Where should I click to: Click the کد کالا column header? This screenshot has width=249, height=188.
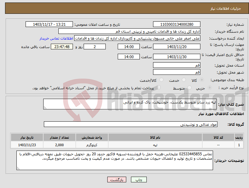click(x=218, y=137)
